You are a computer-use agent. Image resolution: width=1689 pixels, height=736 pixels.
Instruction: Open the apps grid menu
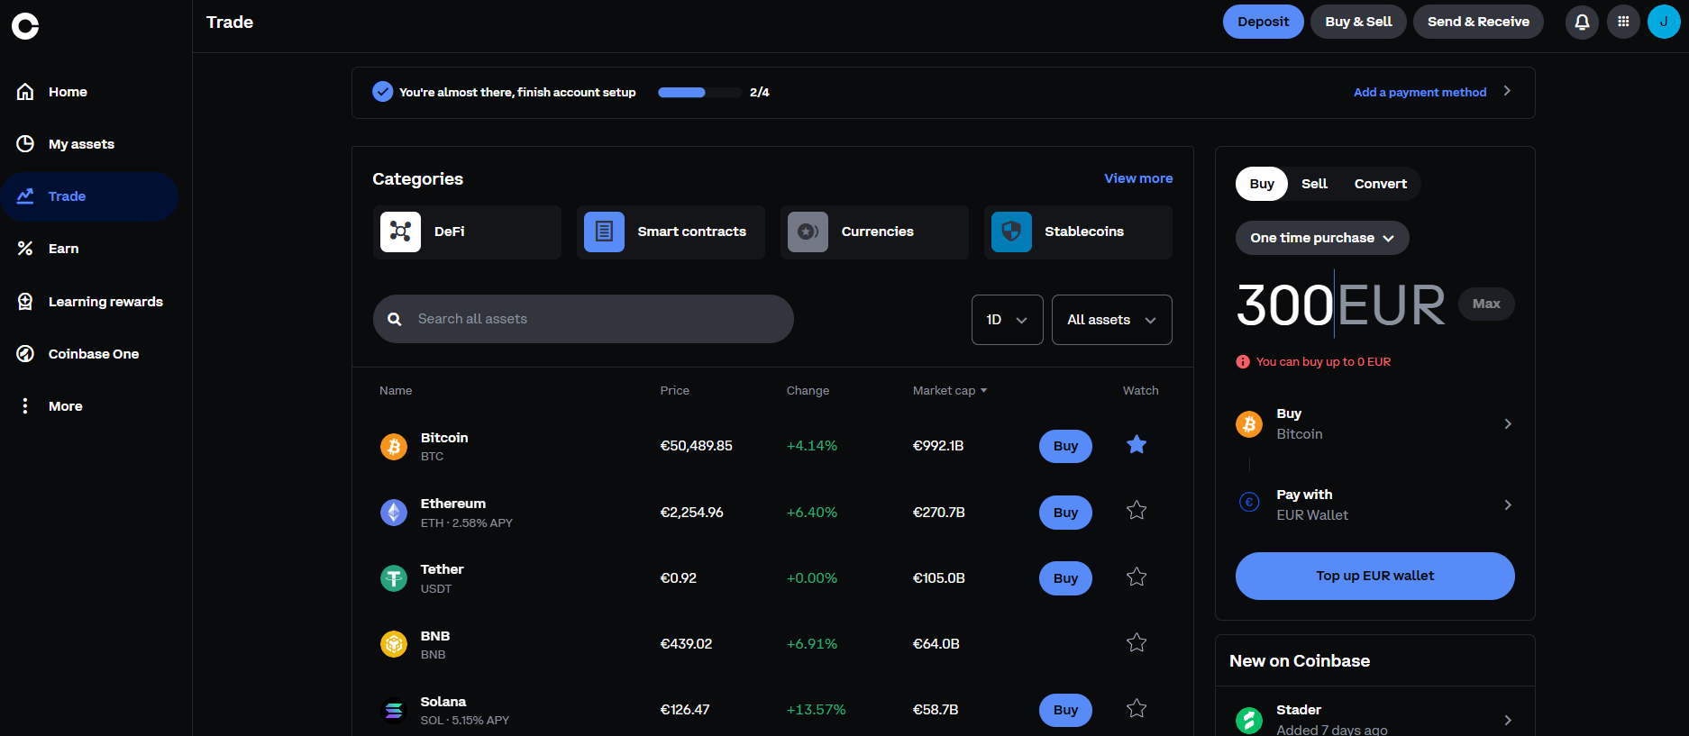click(x=1623, y=22)
